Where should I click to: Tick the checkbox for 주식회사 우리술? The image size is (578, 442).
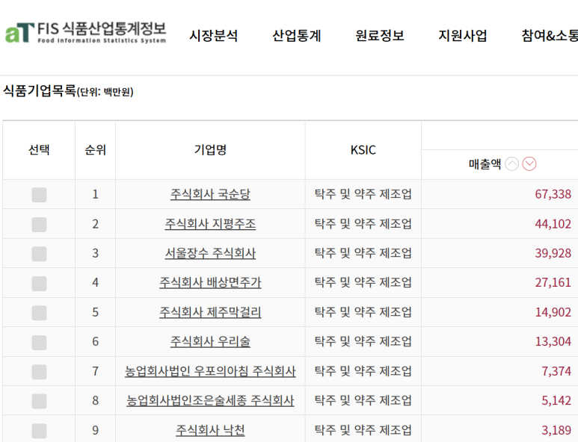click(x=39, y=343)
